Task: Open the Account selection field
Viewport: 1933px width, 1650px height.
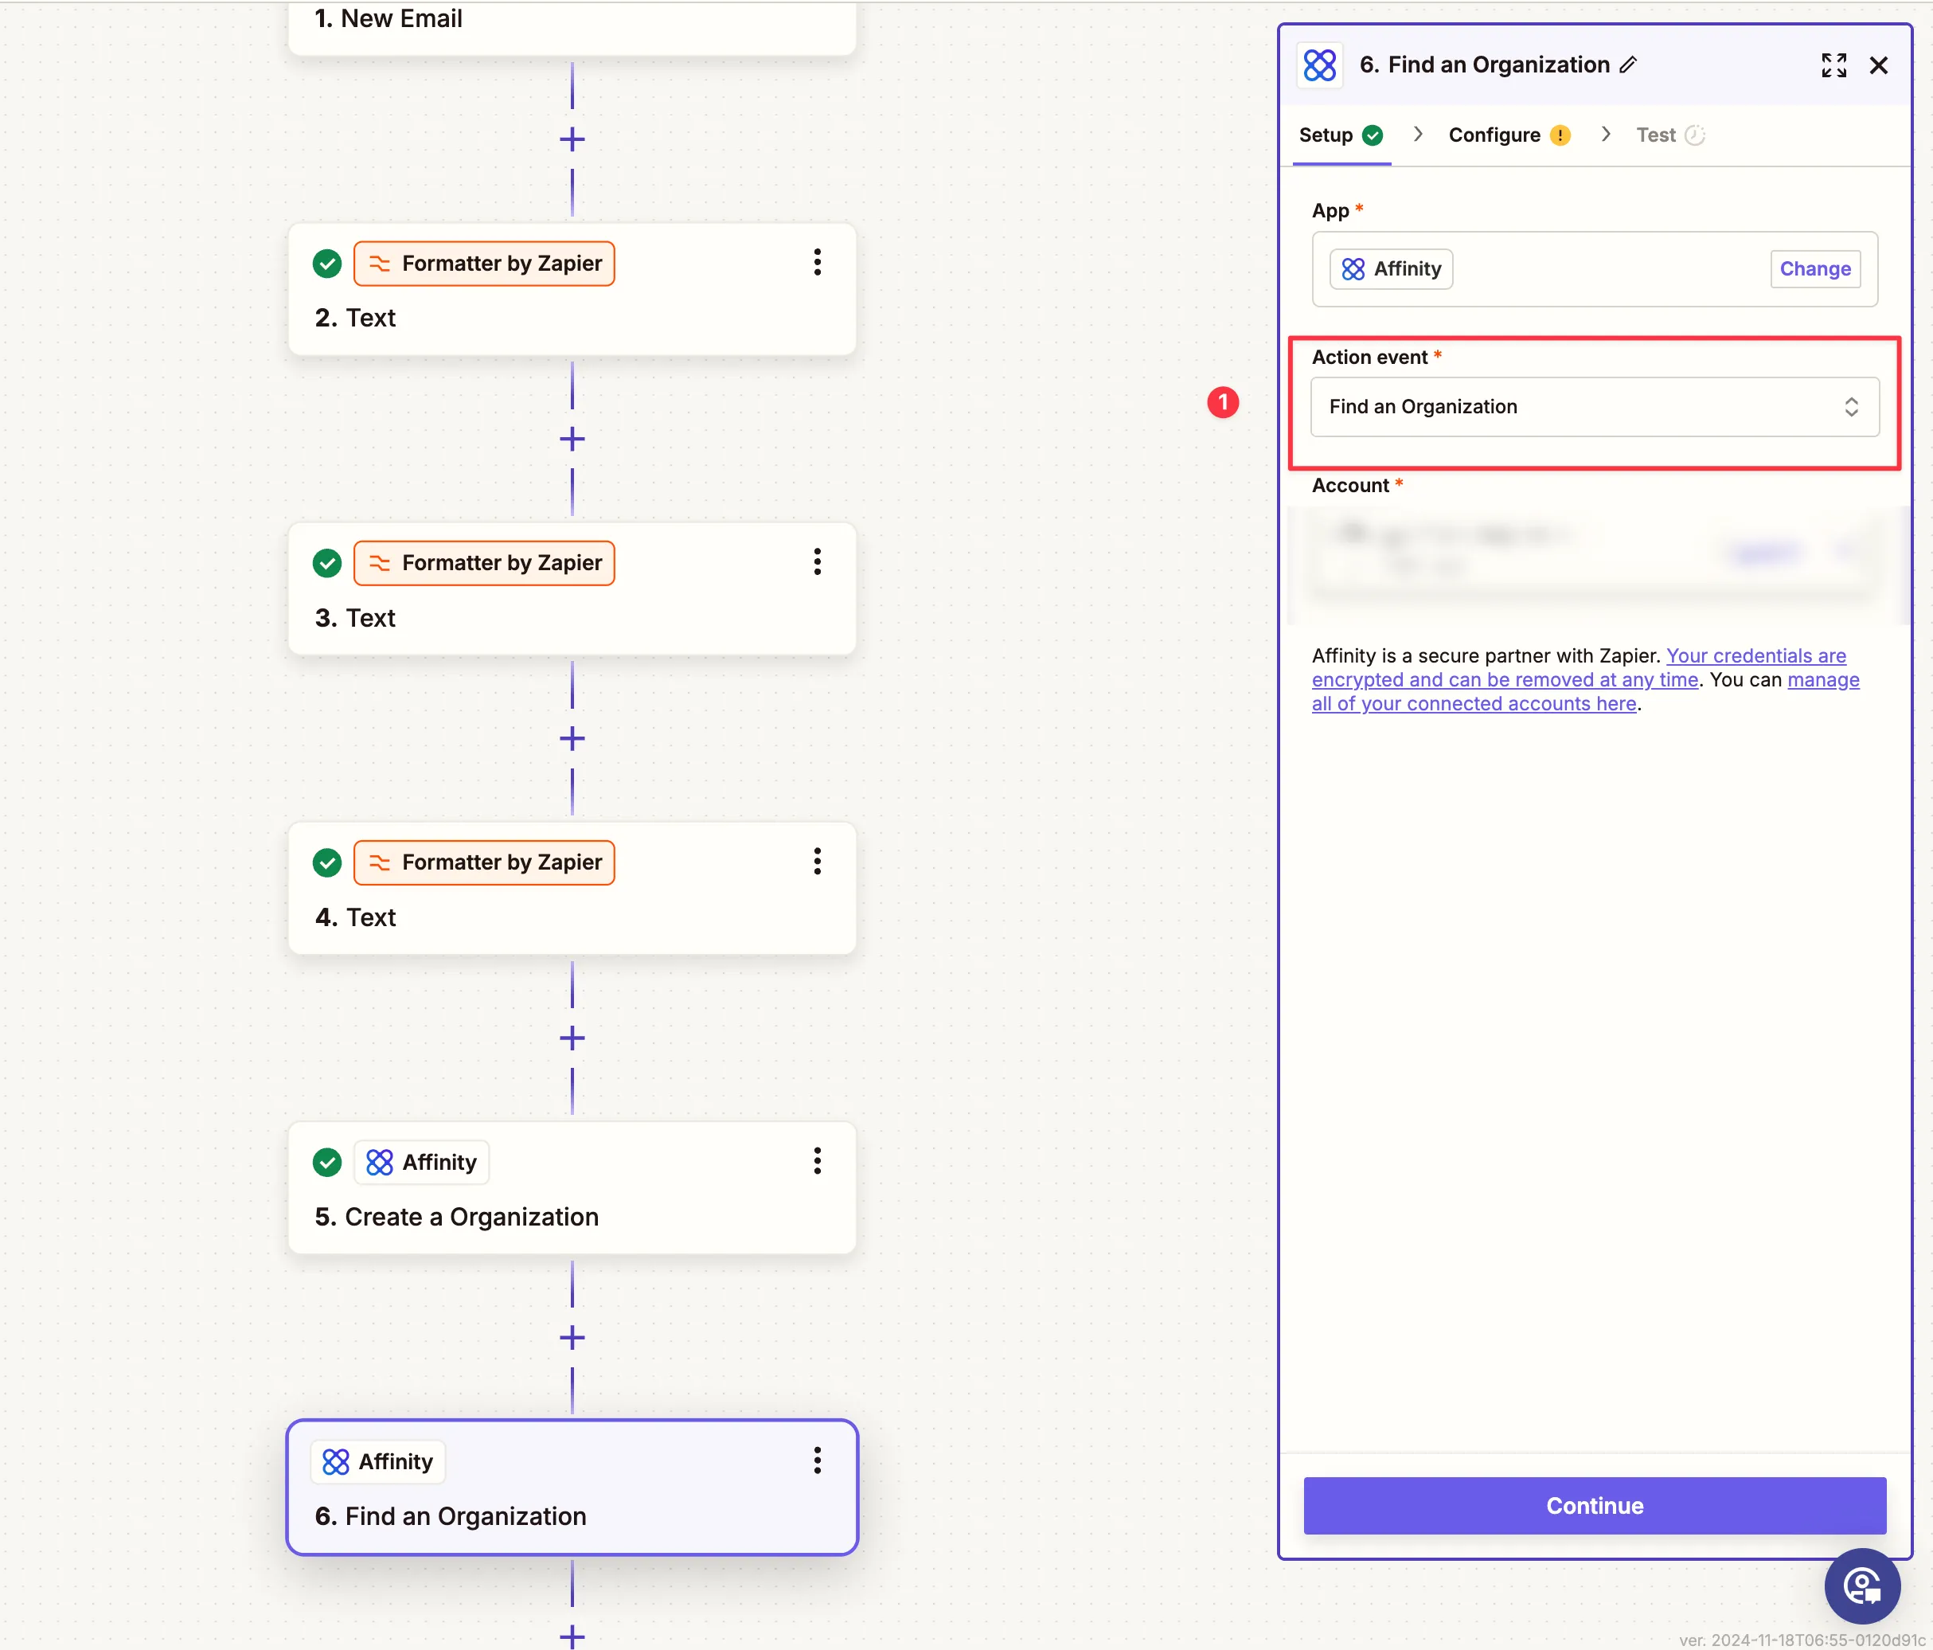Action: (1595, 556)
